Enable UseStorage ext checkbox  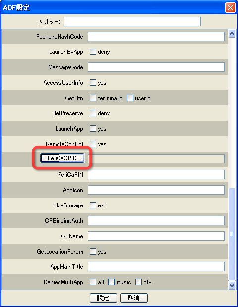click(93, 205)
